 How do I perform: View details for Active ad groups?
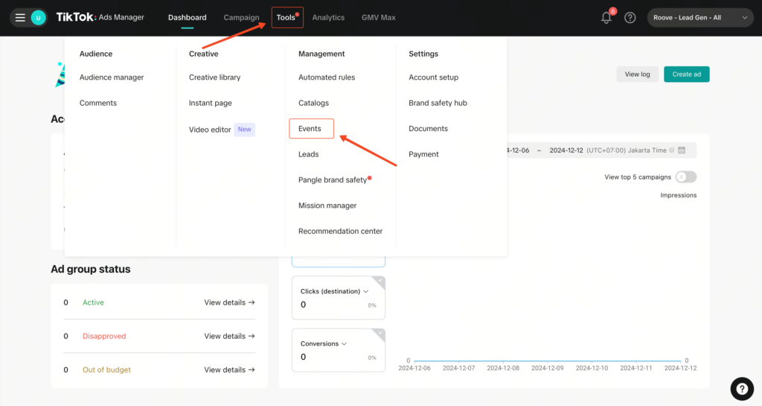(229, 302)
